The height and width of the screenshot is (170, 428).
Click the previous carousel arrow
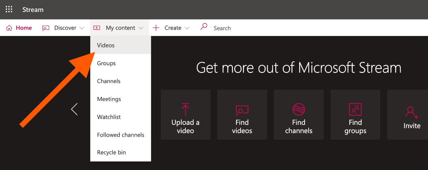pos(74,109)
